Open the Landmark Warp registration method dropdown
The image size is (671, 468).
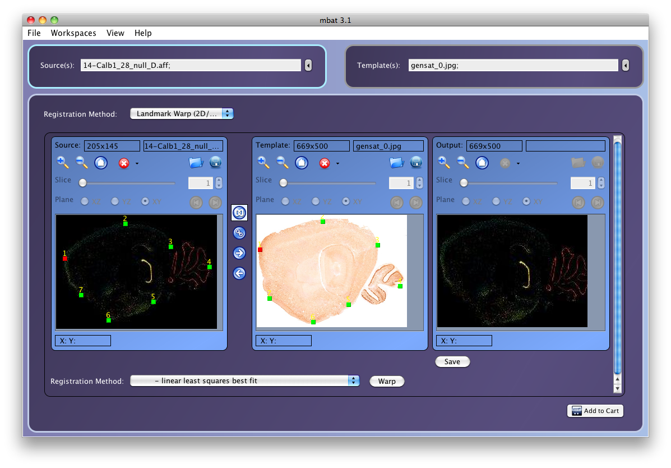coord(182,113)
